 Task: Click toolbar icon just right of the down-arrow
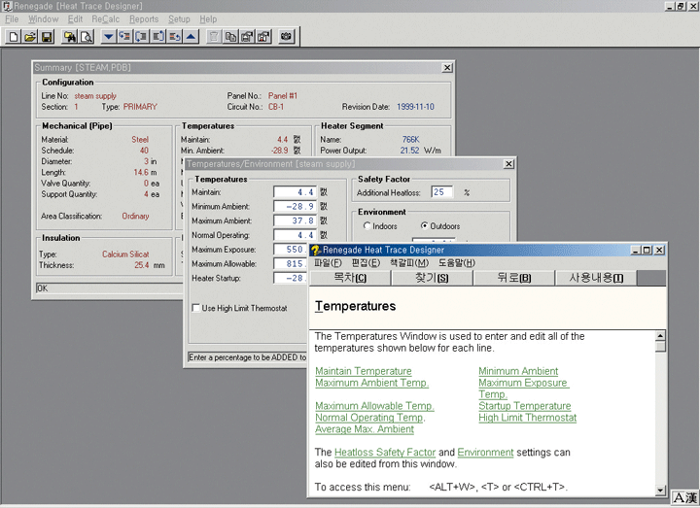tap(124, 37)
